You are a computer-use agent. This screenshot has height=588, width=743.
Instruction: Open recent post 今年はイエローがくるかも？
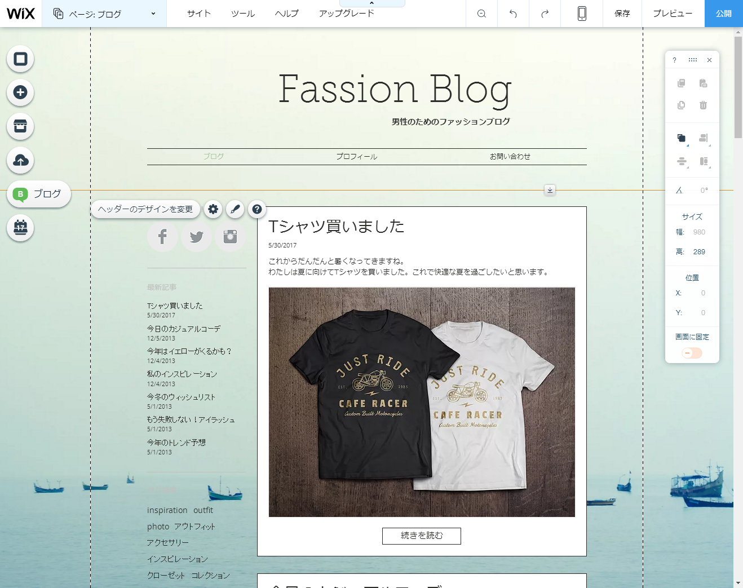pos(189,351)
